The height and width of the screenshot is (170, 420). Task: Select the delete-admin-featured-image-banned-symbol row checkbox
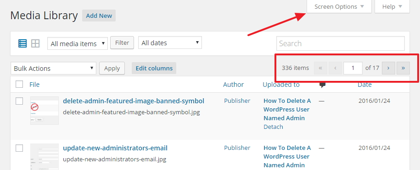click(x=19, y=101)
